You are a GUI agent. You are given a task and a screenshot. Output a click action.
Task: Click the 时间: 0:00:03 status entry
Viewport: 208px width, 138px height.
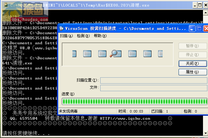click(x=131, y=111)
